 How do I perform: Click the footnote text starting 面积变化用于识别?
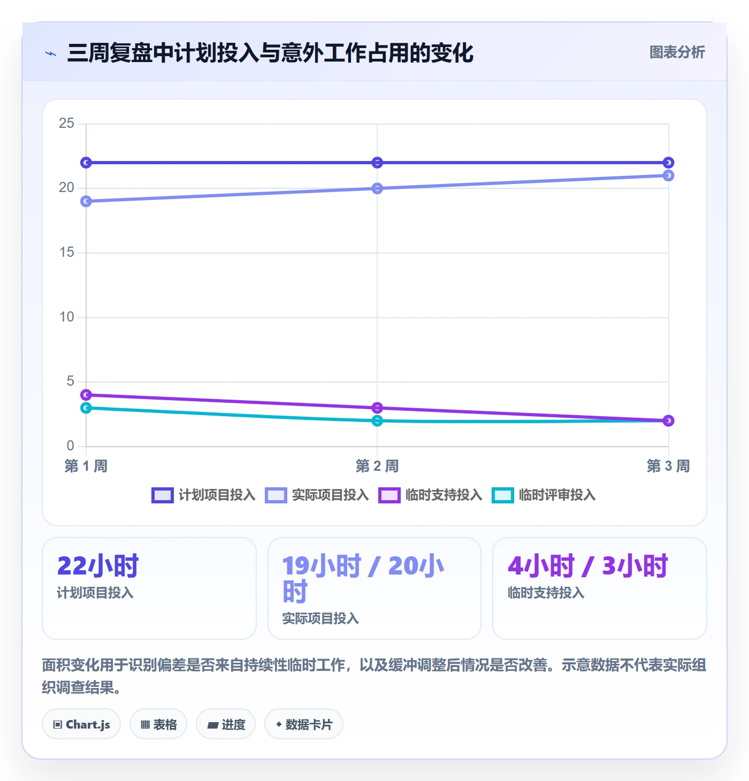[x=374, y=676]
